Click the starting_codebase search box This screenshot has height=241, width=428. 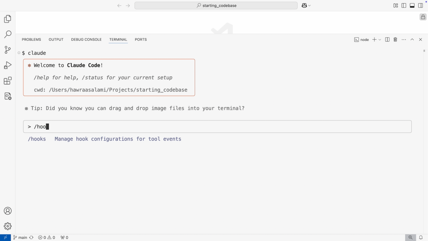pos(216,6)
